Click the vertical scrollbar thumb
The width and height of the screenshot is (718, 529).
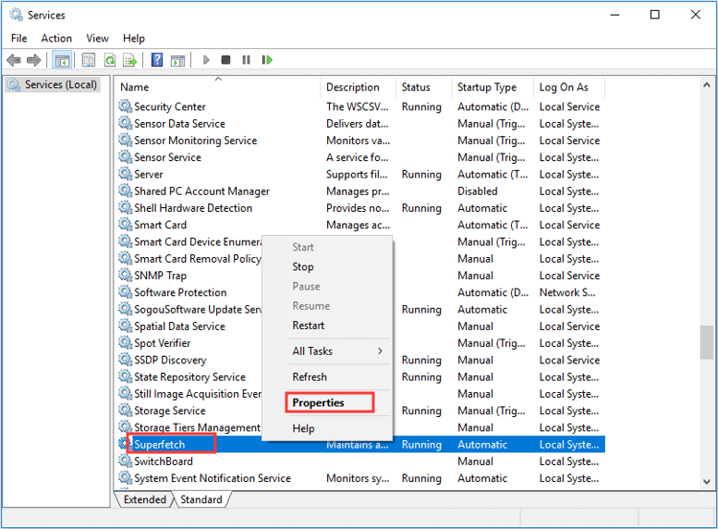click(x=707, y=341)
